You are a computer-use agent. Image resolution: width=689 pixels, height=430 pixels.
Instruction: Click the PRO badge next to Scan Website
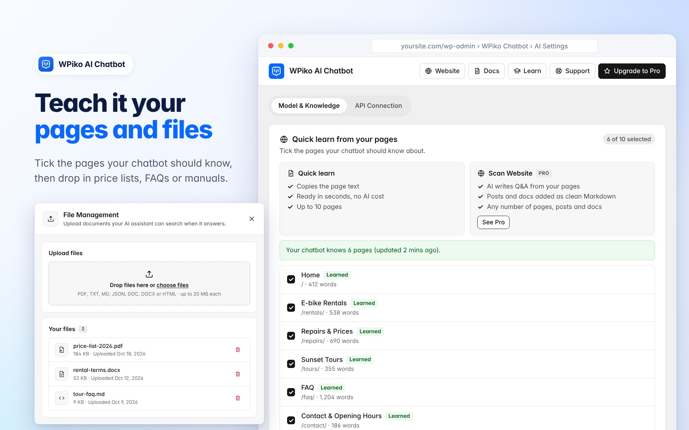544,173
